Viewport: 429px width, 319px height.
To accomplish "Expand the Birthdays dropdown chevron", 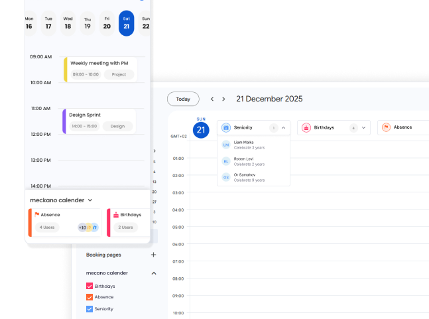I will pos(363,127).
